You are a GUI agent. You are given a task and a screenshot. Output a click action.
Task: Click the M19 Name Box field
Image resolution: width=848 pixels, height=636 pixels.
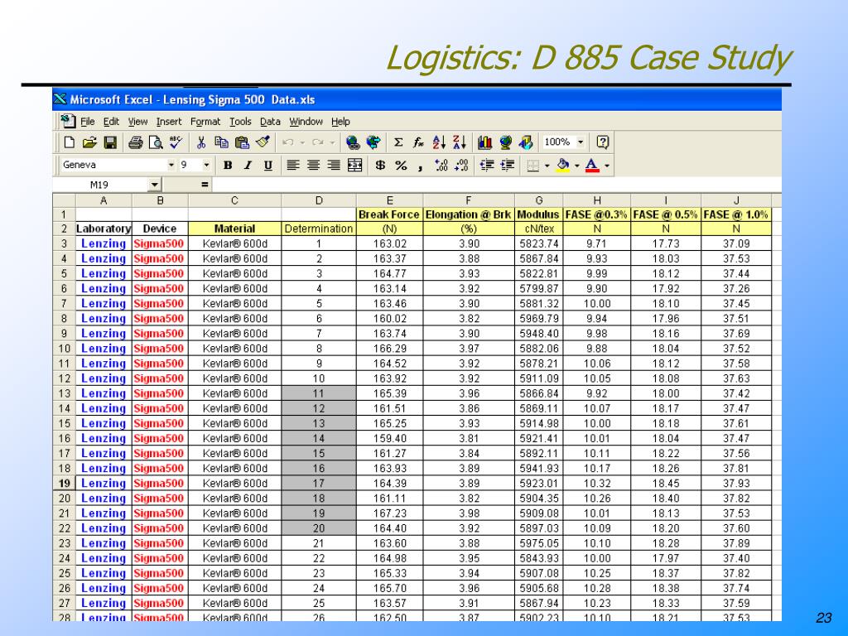pyautogui.click(x=100, y=185)
